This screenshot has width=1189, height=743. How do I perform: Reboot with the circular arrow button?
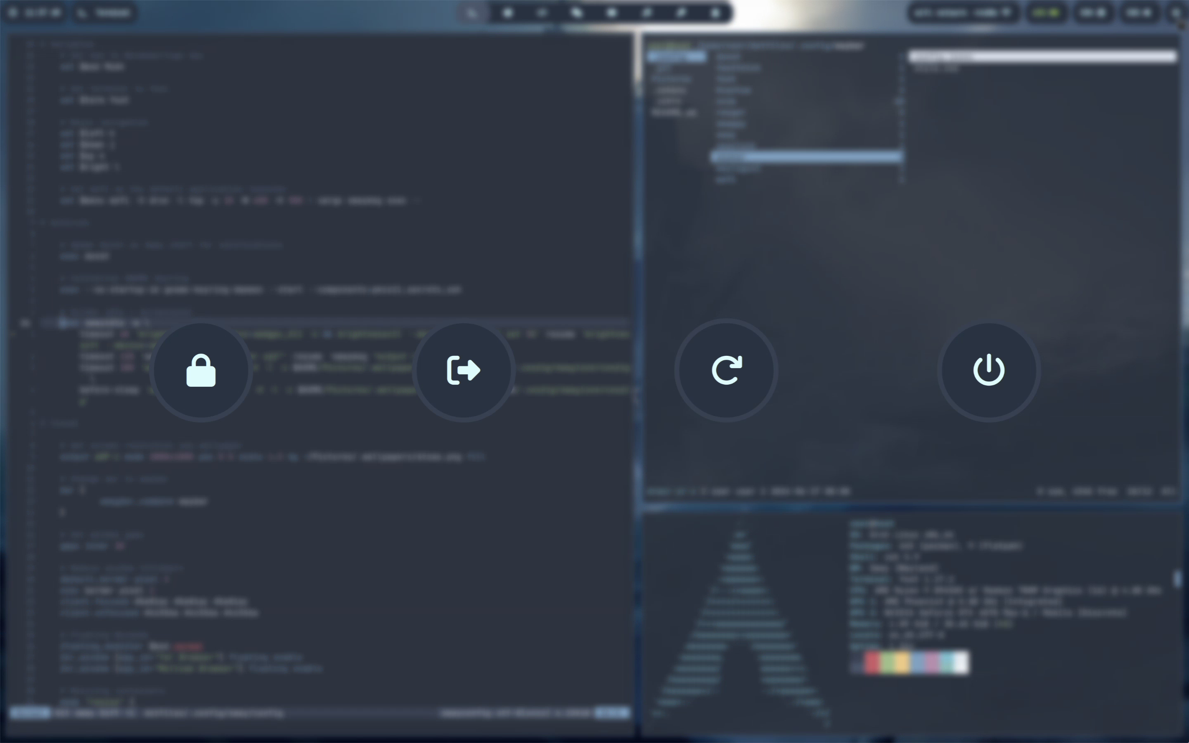click(726, 370)
